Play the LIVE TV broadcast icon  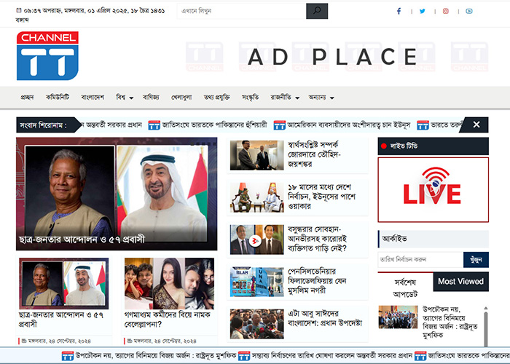tap(432, 188)
